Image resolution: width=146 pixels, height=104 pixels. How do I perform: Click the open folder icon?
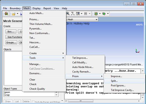click(x=14, y=14)
